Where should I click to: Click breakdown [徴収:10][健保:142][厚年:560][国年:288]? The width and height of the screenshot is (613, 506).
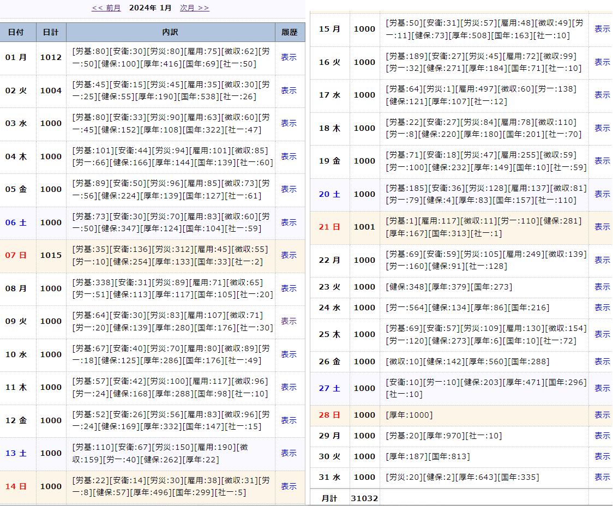pyautogui.click(x=467, y=362)
